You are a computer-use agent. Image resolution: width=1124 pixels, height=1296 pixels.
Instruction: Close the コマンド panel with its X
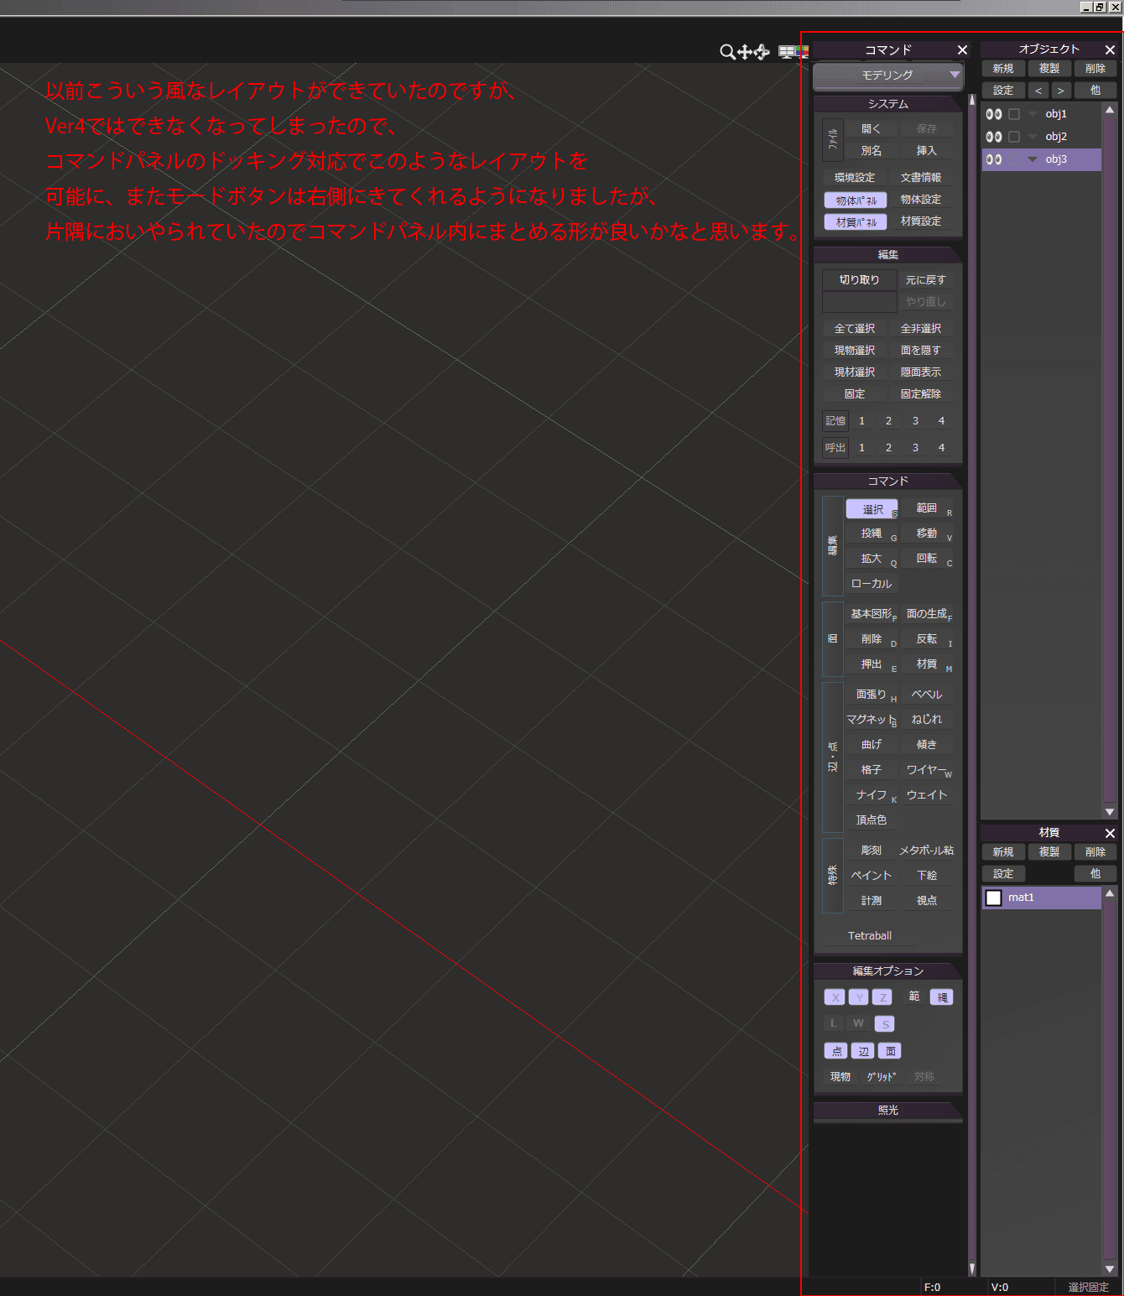pyautogui.click(x=962, y=50)
